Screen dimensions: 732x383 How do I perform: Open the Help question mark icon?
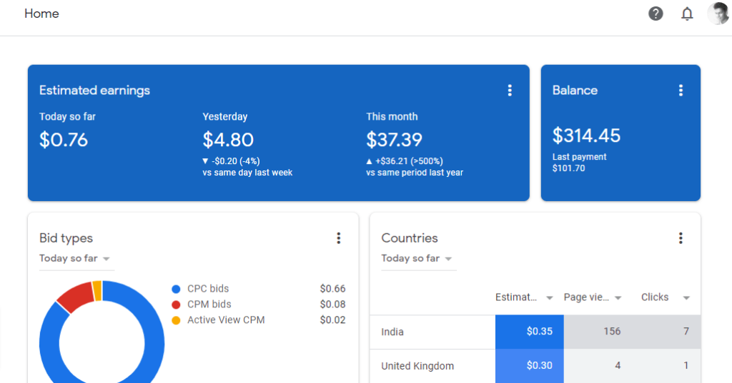[656, 14]
